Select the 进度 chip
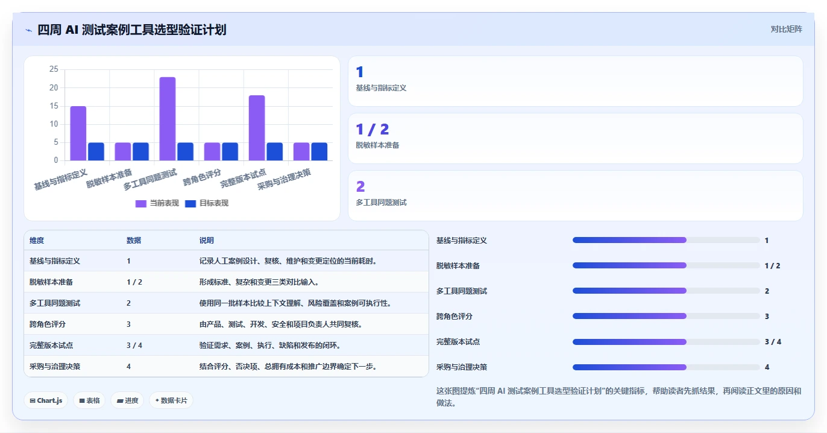The image size is (827, 433). [127, 400]
